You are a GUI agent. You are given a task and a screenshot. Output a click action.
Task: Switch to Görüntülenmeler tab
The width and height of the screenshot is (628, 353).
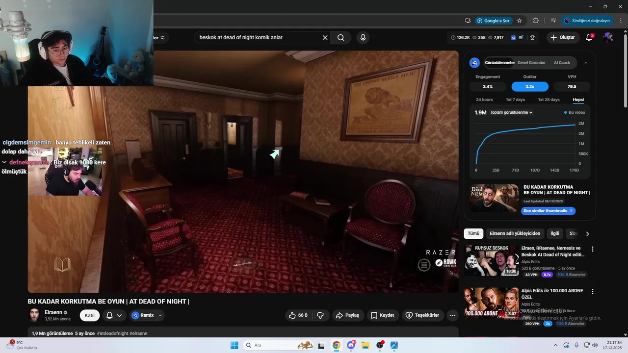click(x=500, y=63)
